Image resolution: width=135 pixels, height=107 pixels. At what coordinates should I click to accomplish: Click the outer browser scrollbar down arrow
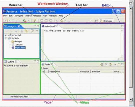click(x=131, y=99)
